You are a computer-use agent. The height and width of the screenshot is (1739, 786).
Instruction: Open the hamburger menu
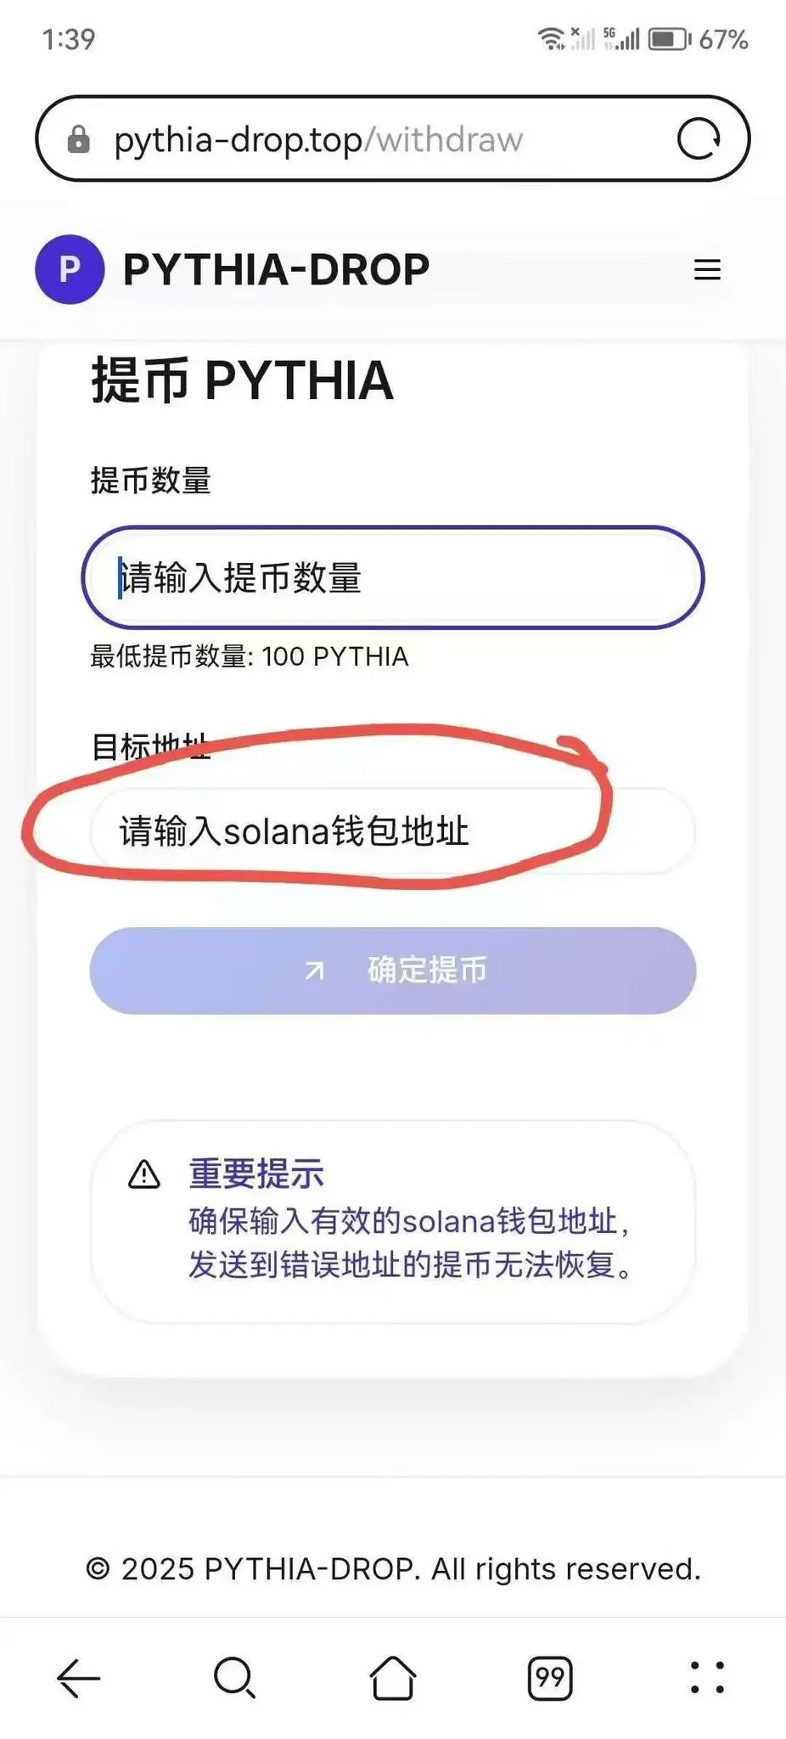707,270
